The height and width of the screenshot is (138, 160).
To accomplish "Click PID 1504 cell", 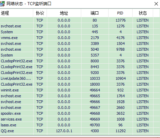I will coord(121,43).
